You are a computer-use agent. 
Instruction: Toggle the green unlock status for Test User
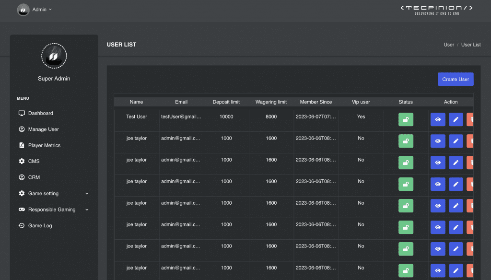[x=406, y=119]
